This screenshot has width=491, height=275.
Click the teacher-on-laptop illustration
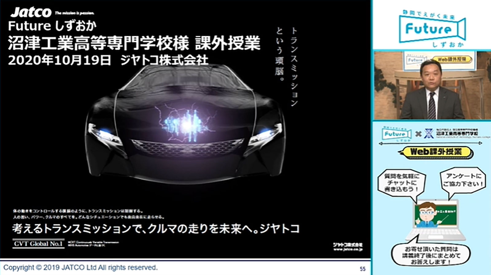tap(435, 220)
